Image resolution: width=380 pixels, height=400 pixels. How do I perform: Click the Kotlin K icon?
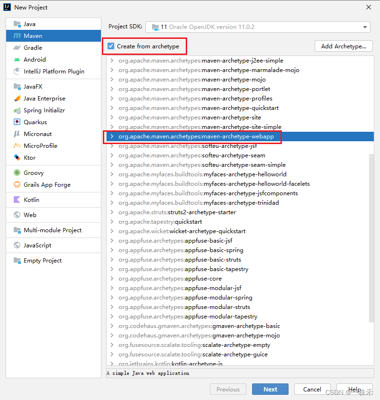17,200
